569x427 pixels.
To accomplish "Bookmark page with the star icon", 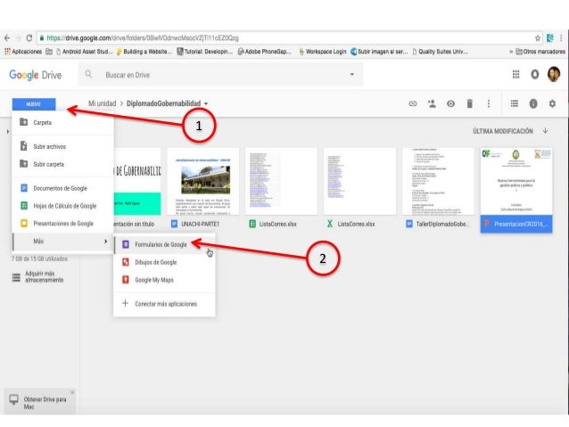I will click(x=538, y=38).
